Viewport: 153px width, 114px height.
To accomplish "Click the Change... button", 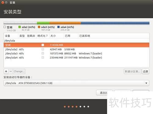I will (19, 71).
